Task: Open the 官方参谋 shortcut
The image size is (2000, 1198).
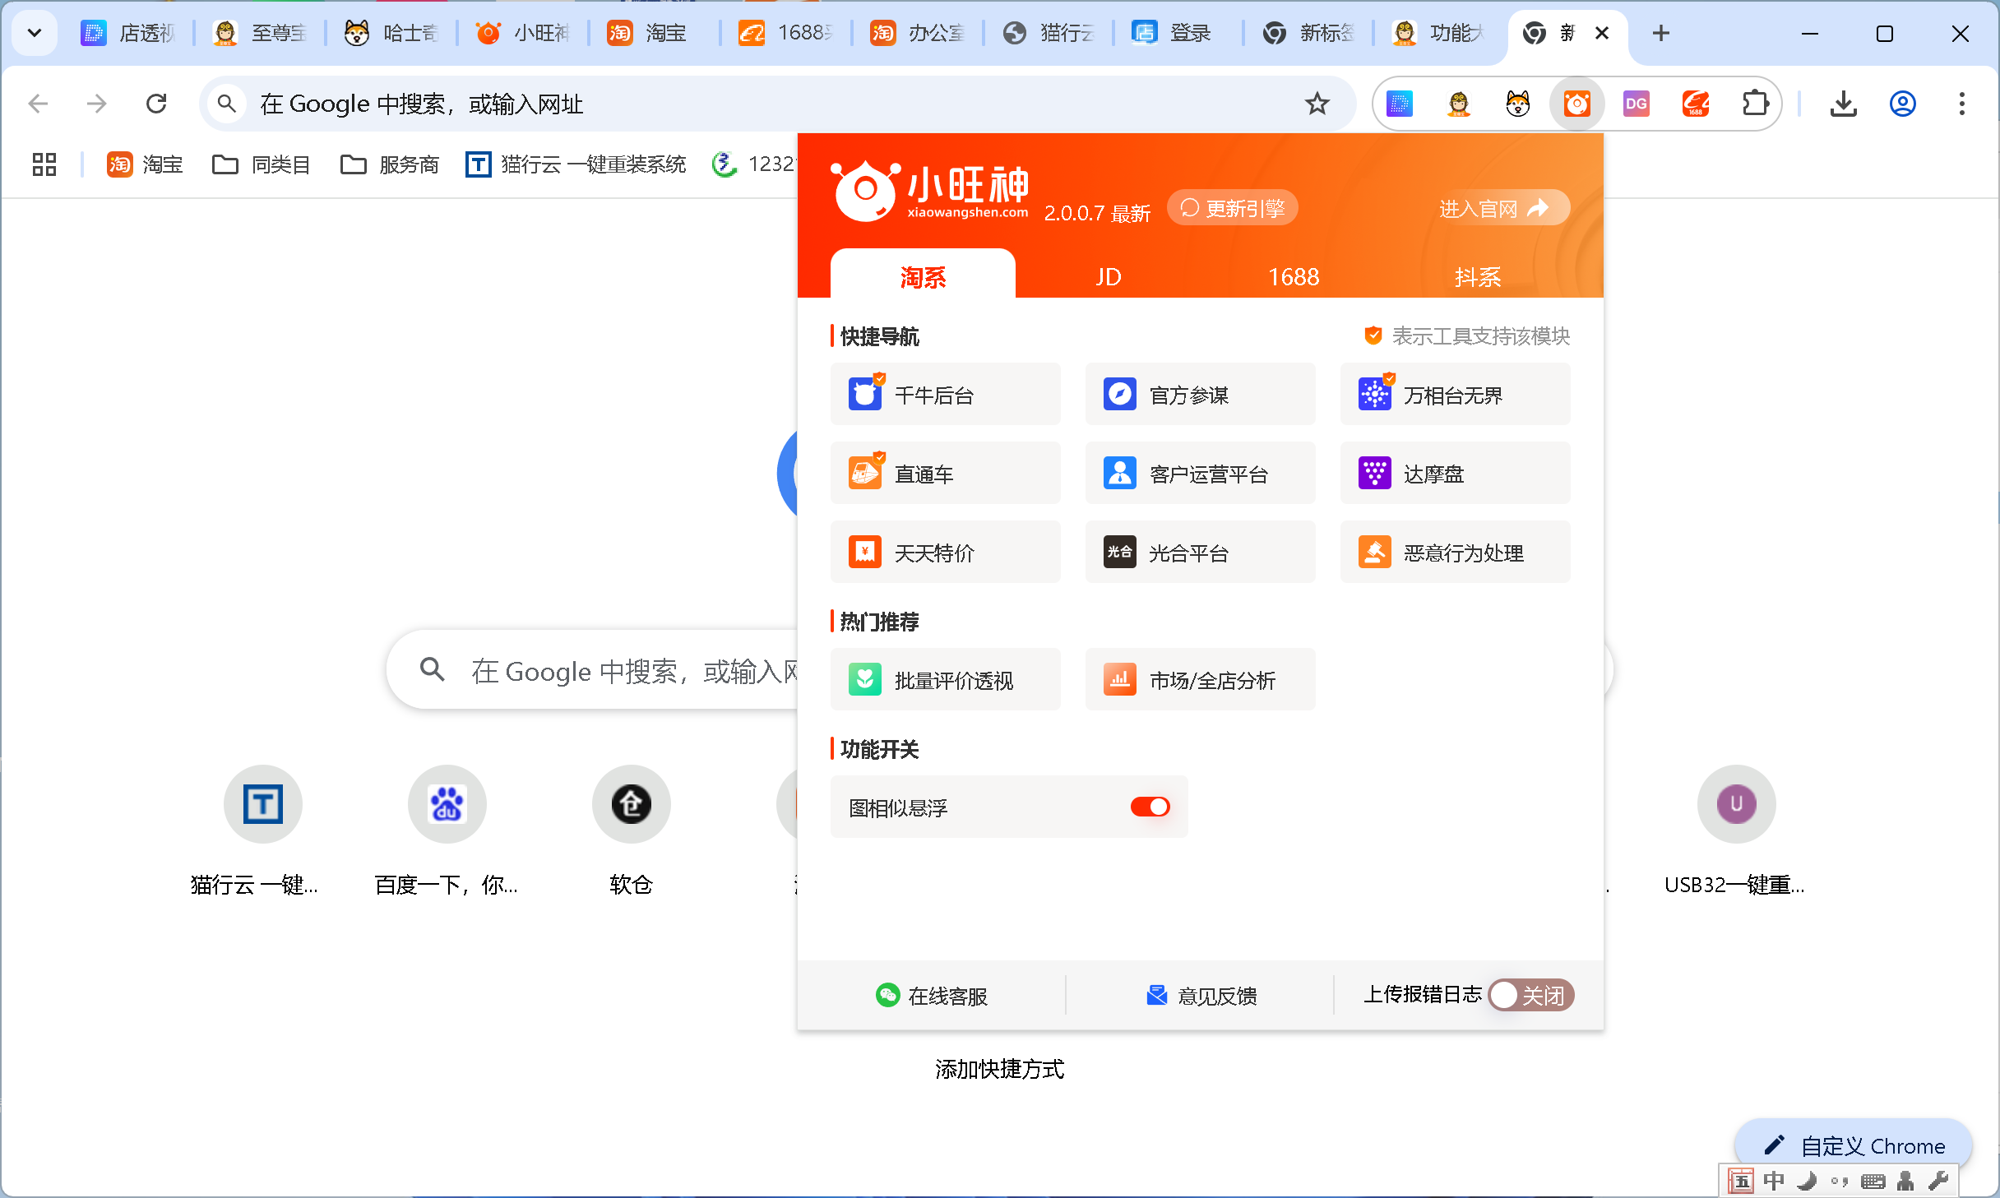Action: (x=1200, y=394)
